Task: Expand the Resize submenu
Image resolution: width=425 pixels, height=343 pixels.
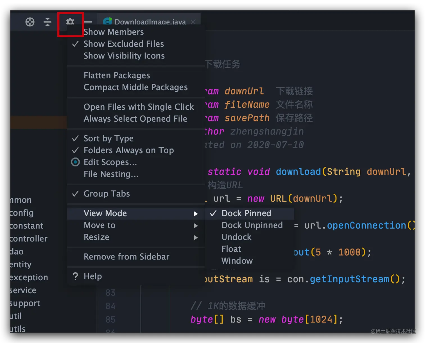Action: tap(136, 237)
